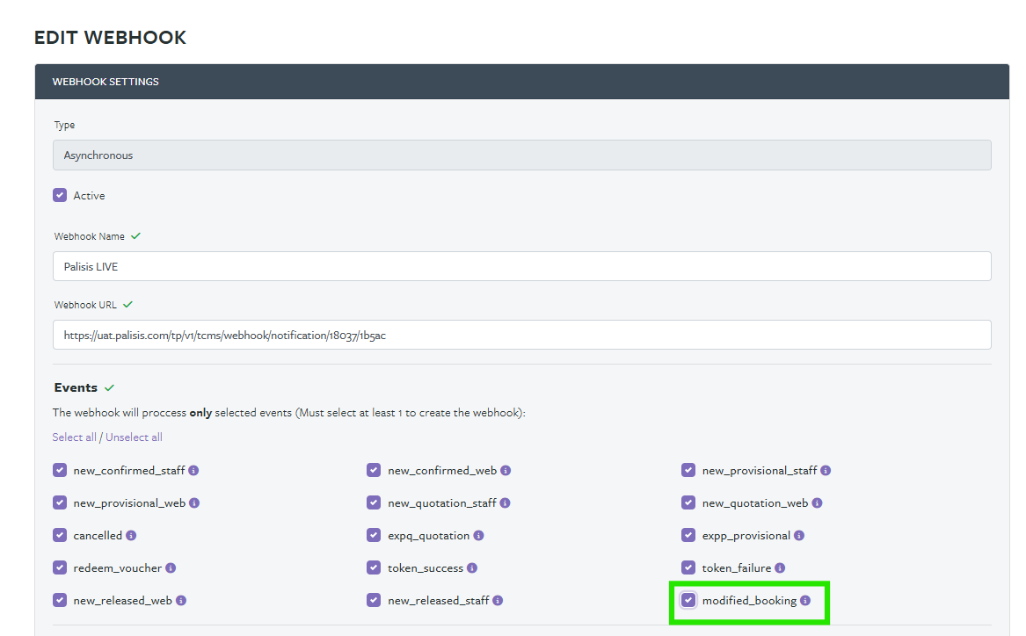Viewport: 1026px width, 636px height.
Task: Uncheck the Active checkbox
Action: click(x=60, y=195)
